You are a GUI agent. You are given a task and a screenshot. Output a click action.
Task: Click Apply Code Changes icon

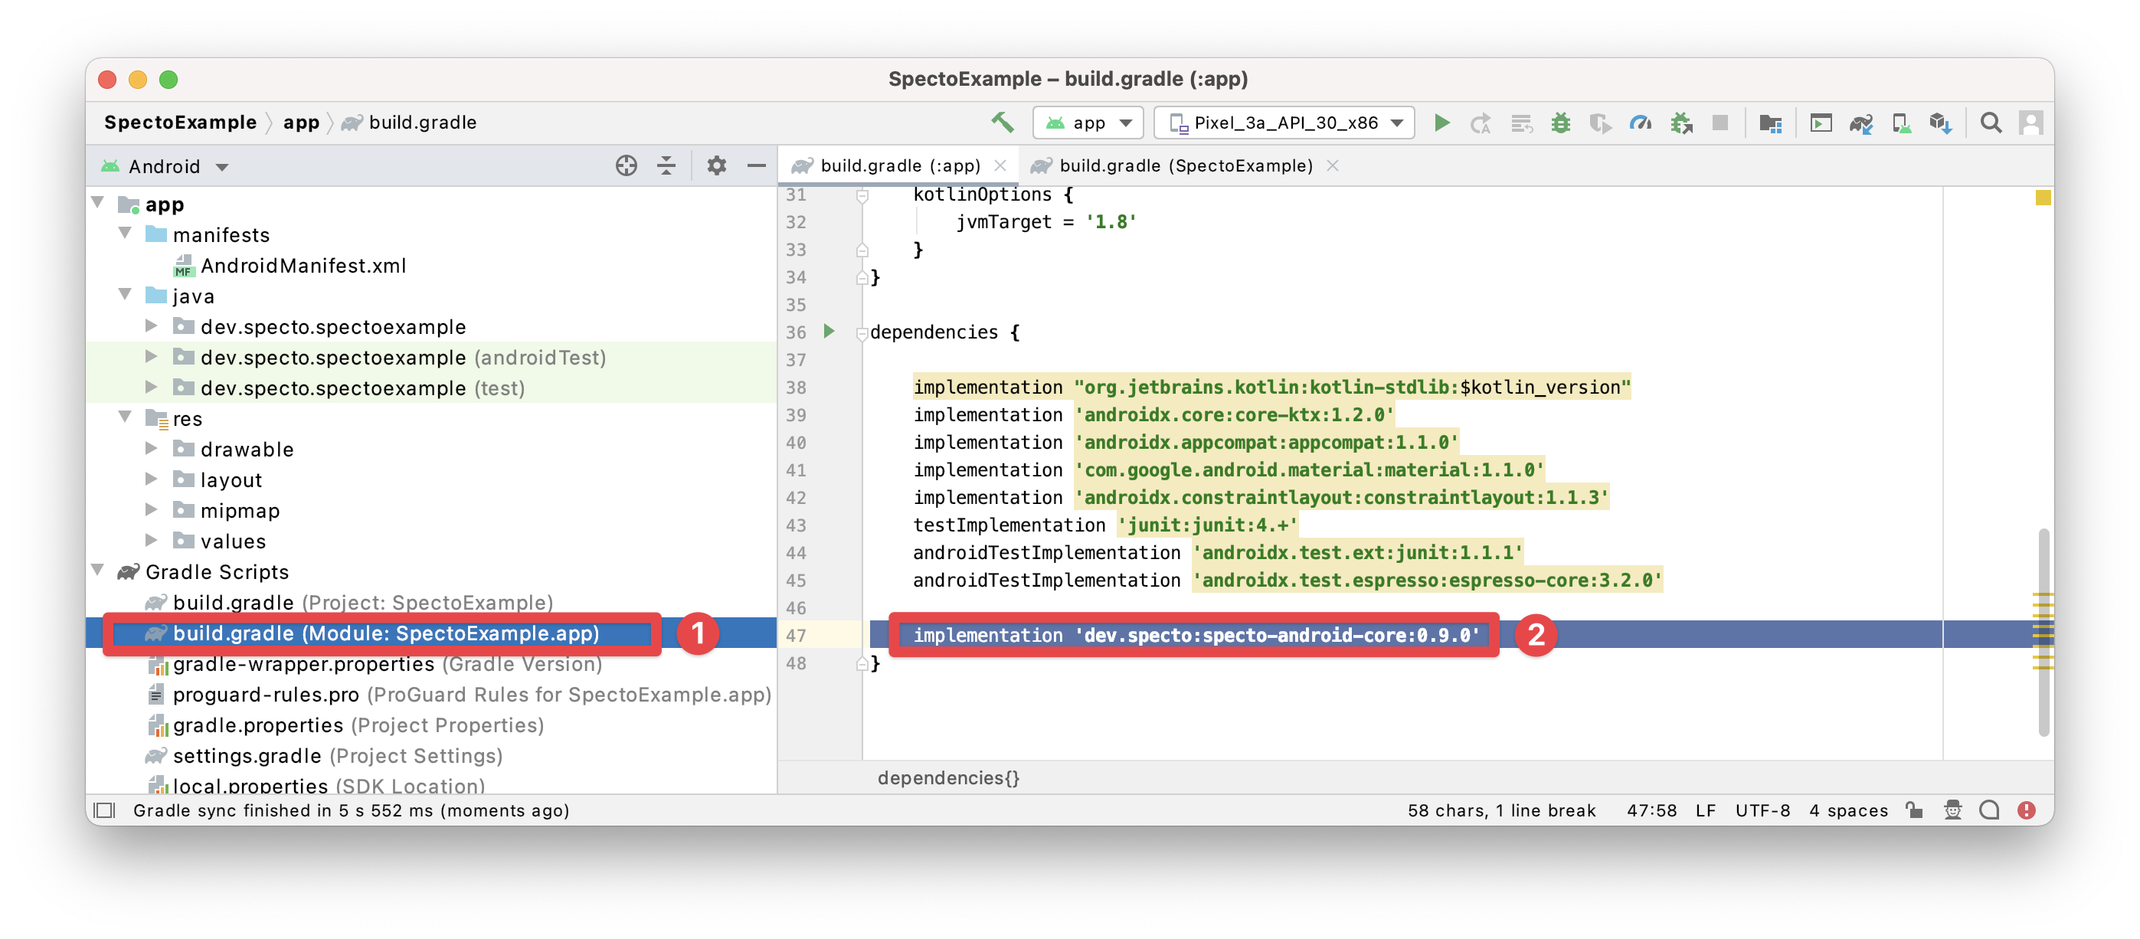click(1521, 123)
